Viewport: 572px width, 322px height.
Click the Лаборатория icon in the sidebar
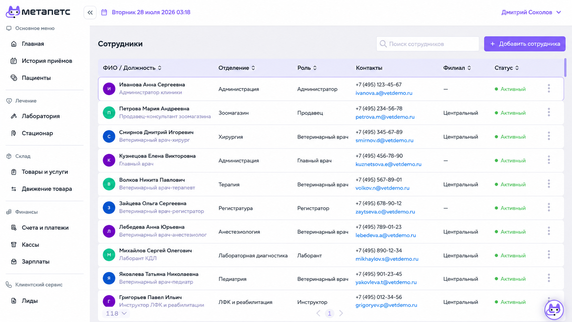[14, 116]
